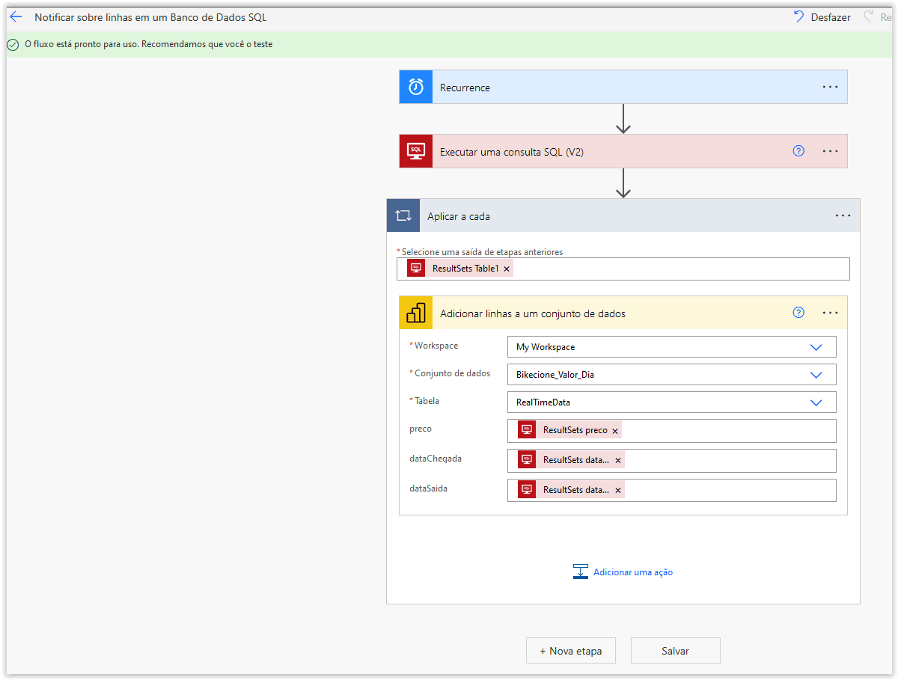Open help for Executar uma consulta SQL
Image resolution: width=898 pixels, height=680 pixels.
(798, 151)
